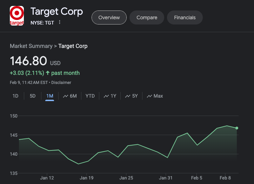Click the green endpoint dot on the chart
254x184 pixels.
(237, 128)
